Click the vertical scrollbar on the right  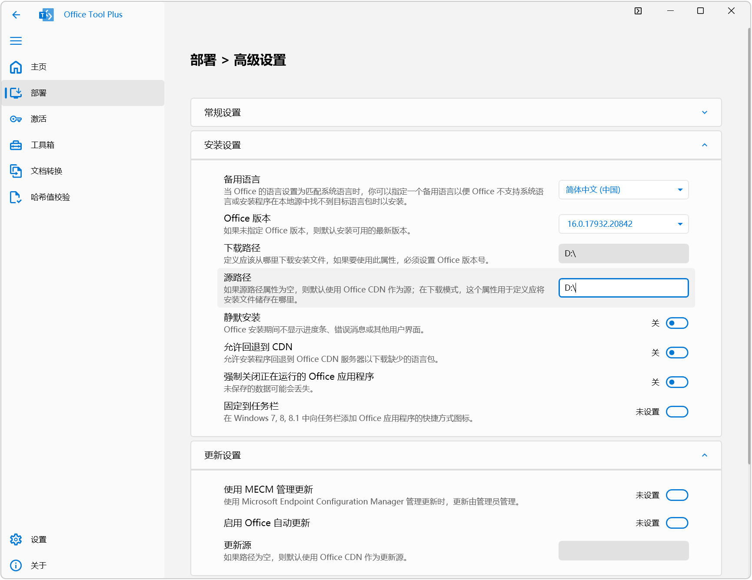click(x=749, y=247)
